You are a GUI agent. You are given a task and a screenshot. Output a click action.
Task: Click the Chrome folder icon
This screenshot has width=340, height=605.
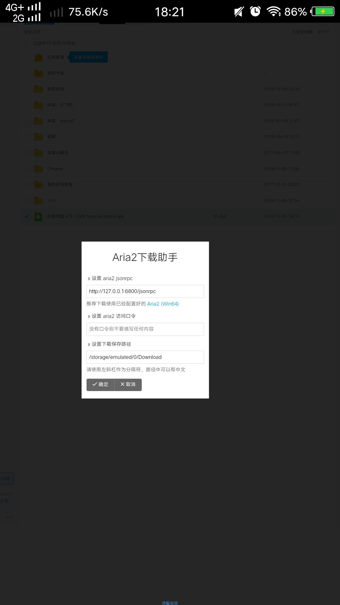[38, 169]
